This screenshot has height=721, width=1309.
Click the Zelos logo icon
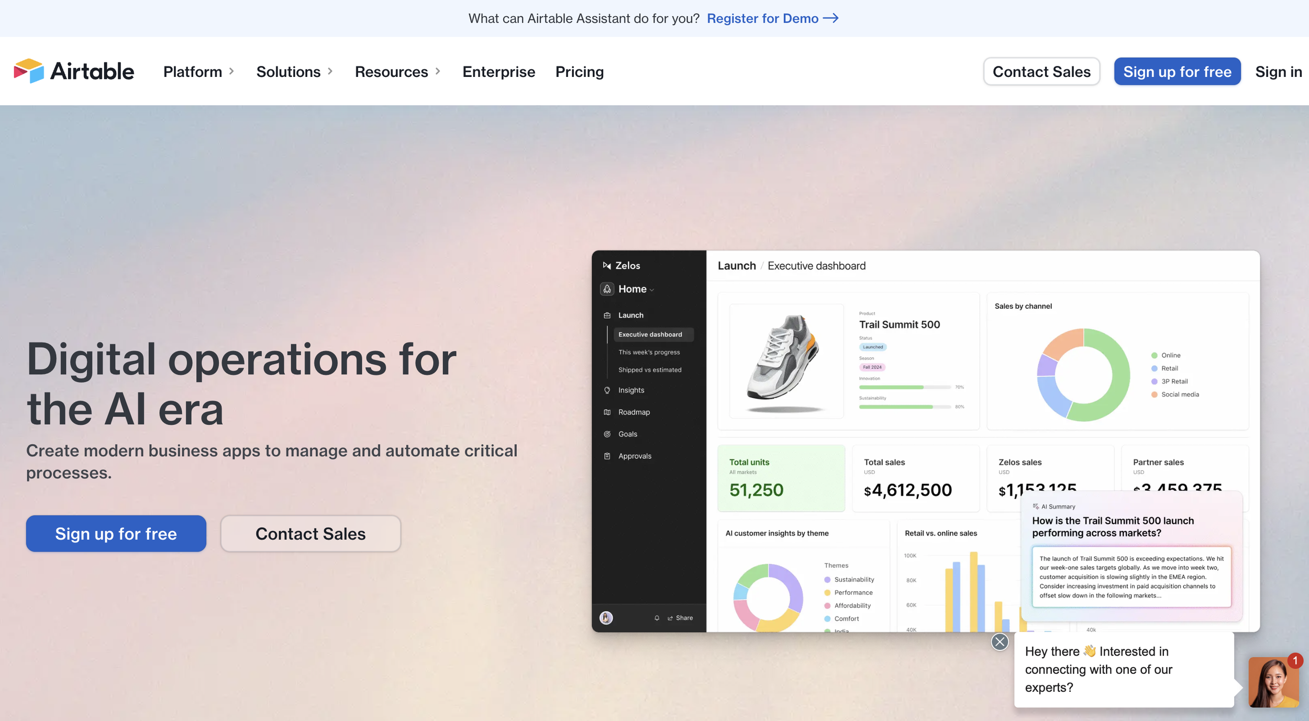point(607,265)
